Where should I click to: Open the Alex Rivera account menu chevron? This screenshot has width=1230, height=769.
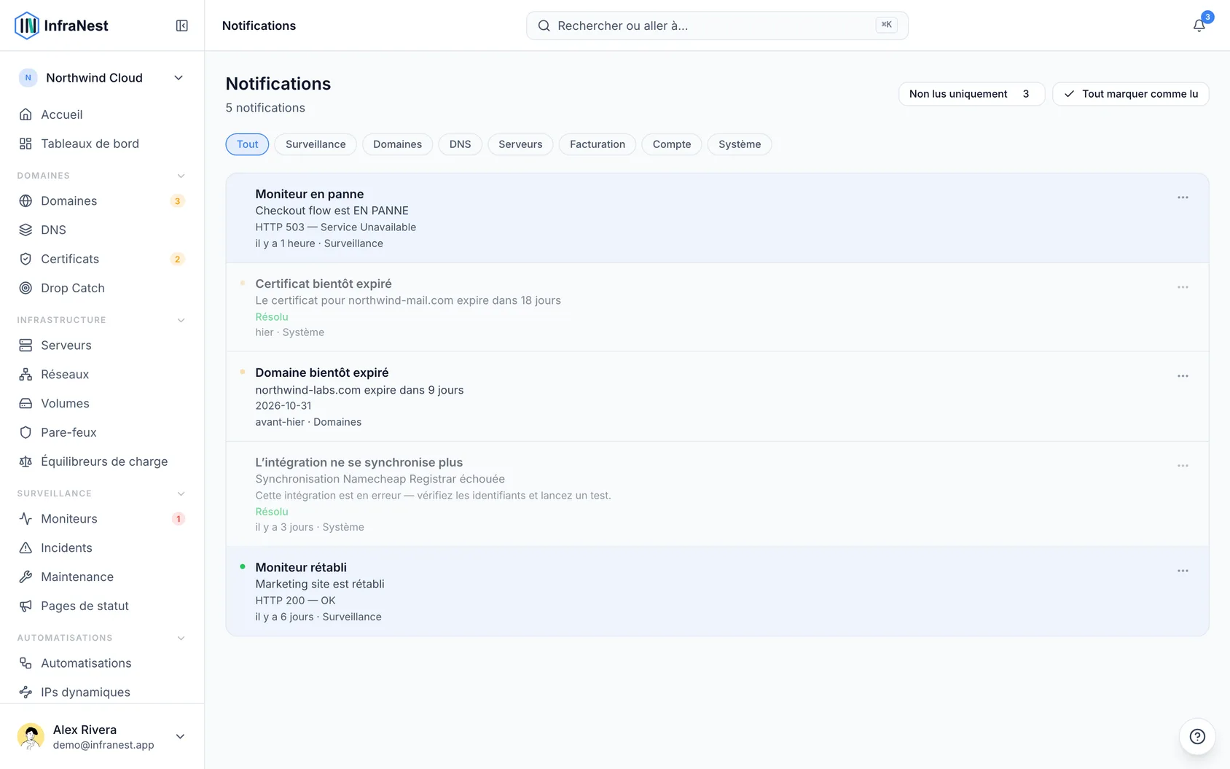coord(180,736)
